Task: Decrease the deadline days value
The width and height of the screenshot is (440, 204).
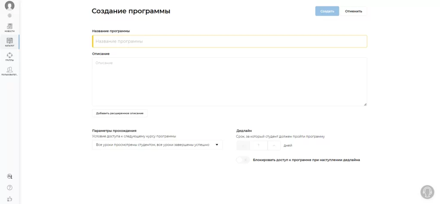Action: pos(243,145)
